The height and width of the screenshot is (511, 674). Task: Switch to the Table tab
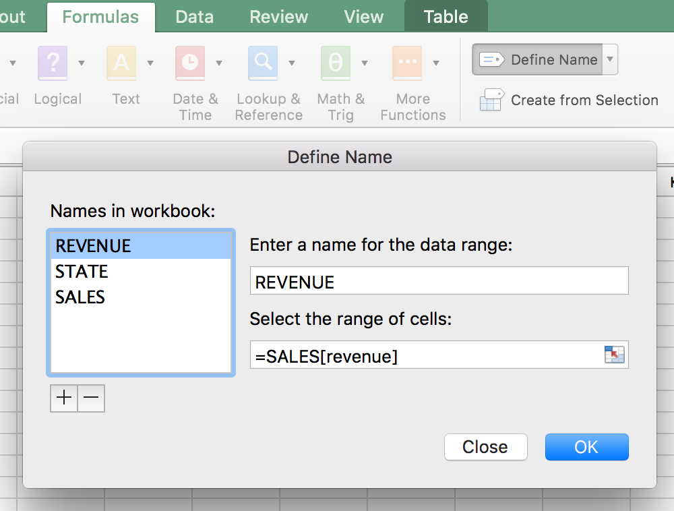(x=446, y=17)
